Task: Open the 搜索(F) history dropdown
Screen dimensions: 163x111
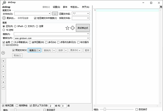Action: [x=88, y=34]
